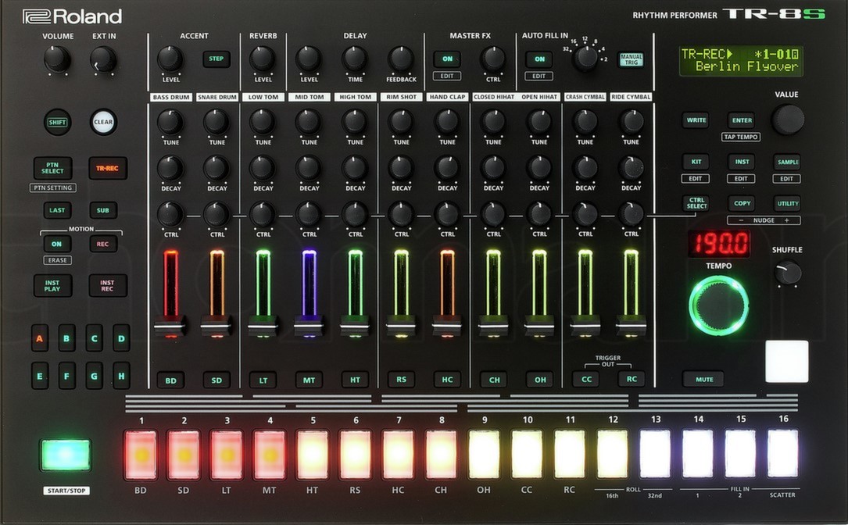The height and width of the screenshot is (525, 848).
Task: Select pattern variation G
Action: pyautogui.click(x=94, y=376)
